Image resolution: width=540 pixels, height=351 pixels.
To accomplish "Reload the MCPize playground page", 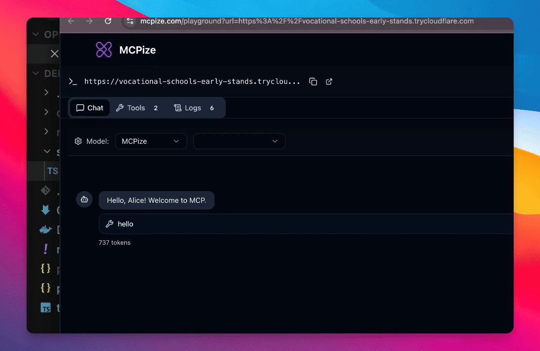I will pos(108,21).
